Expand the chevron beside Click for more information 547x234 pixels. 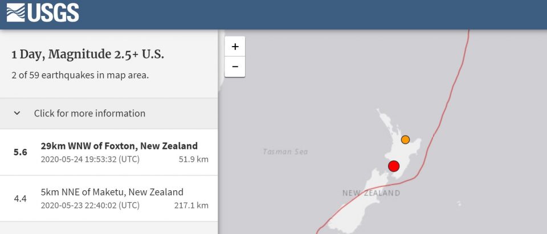pyautogui.click(x=17, y=113)
